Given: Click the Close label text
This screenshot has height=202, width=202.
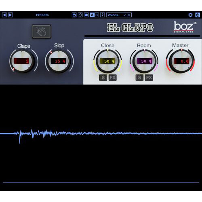Looking at the screenshot, I should click(107, 45).
